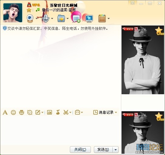This screenshot has width=165, height=155.
Task: Click the 关闭(C) button
Action: [x=80, y=150]
